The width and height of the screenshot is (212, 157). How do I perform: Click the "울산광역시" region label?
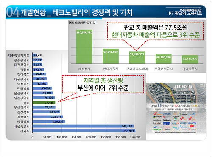coord(22,93)
